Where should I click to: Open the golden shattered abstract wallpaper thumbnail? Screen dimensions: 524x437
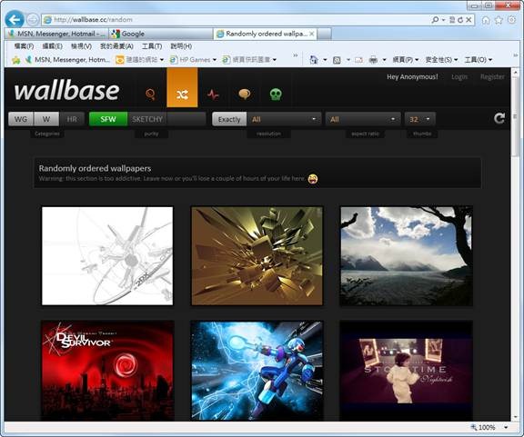tap(257, 255)
